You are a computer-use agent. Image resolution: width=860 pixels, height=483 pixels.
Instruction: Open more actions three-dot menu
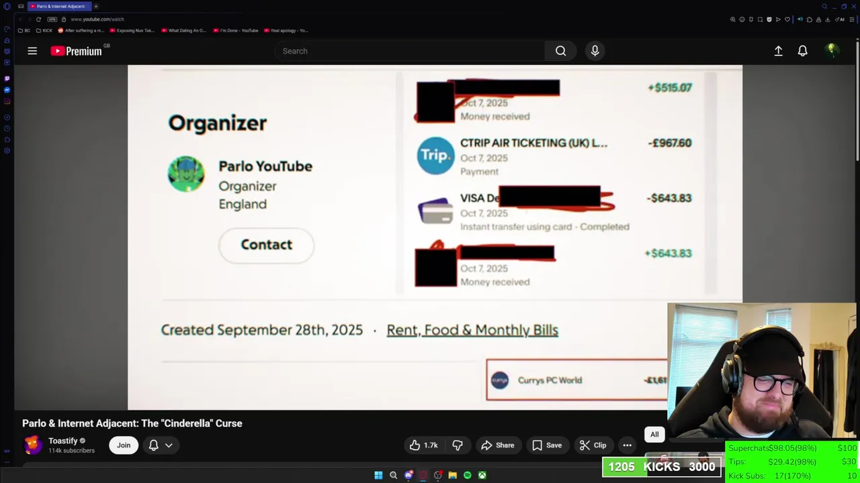[x=627, y=445]
